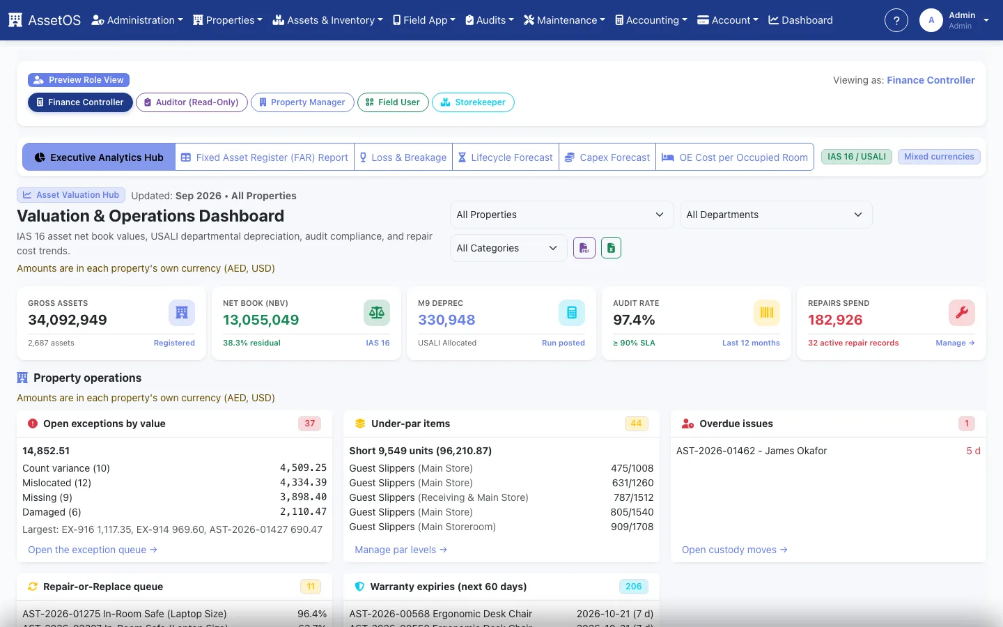Expand the Maintenance menu
This screenshot has width=1003, height=627.
[x=564, y=20]
